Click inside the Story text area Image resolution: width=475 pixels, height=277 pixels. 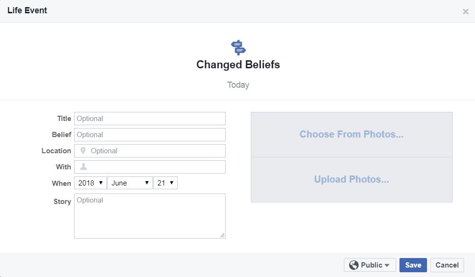coord(150,216)
